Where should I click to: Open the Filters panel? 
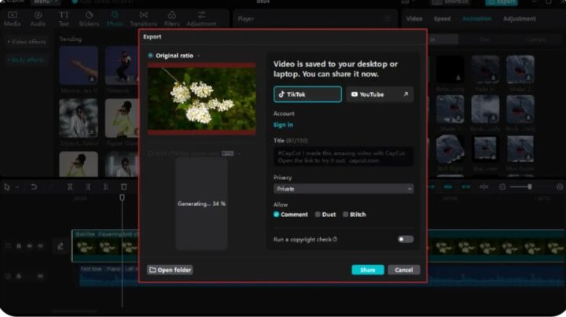pos(171,18)
